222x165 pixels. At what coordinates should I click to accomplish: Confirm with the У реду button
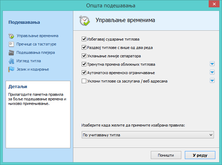(200, 155)
